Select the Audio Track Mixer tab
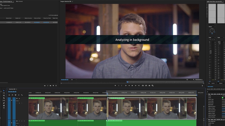 tap(214, 1)
